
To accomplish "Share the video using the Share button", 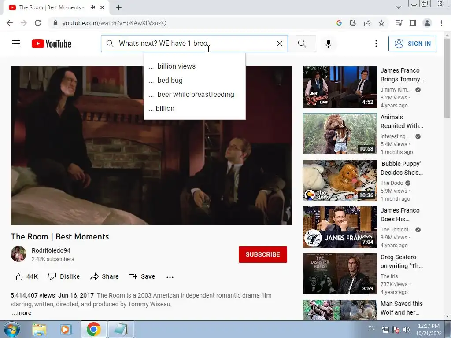I will coord(104,276).
